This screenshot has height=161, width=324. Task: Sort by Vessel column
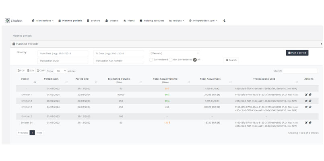(35, 82)
